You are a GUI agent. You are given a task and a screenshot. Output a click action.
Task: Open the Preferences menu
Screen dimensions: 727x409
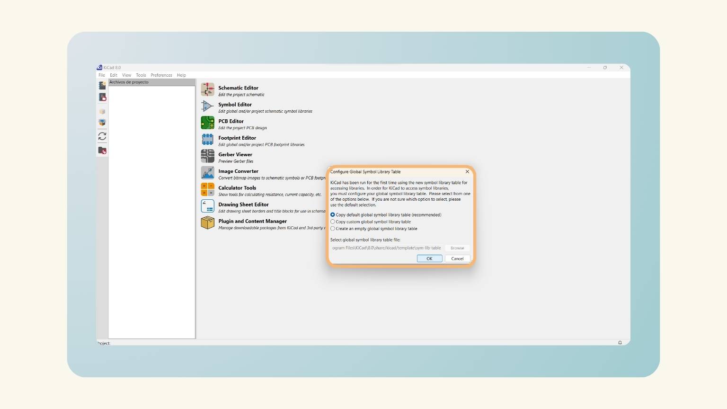click(x=161, y=75)
